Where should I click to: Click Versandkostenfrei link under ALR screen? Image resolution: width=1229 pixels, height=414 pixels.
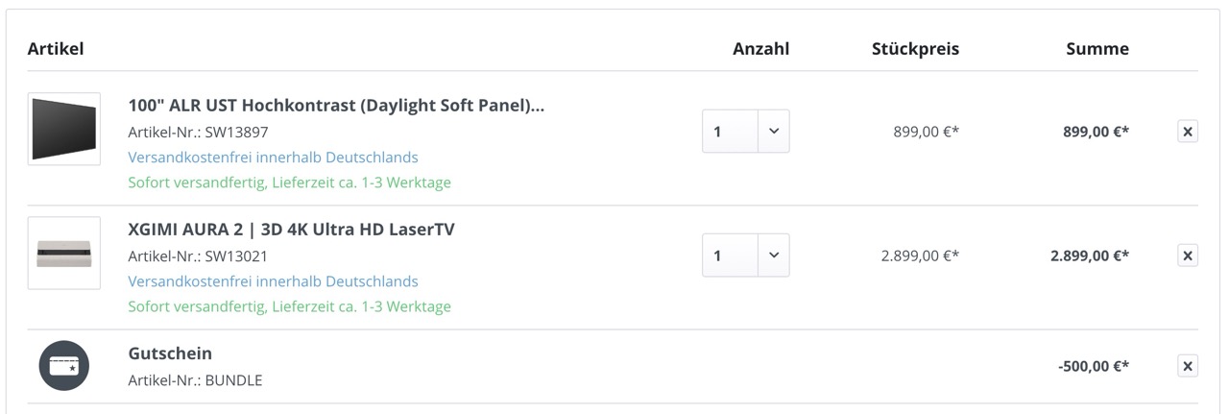pos(273,157)
